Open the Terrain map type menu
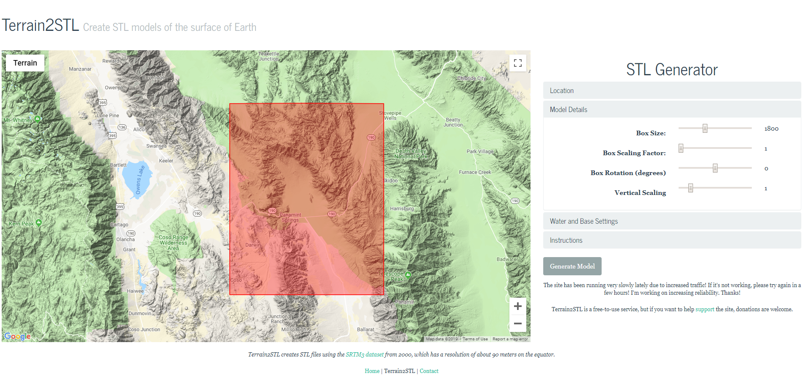 pyautogui.click(x=25, y=63)
